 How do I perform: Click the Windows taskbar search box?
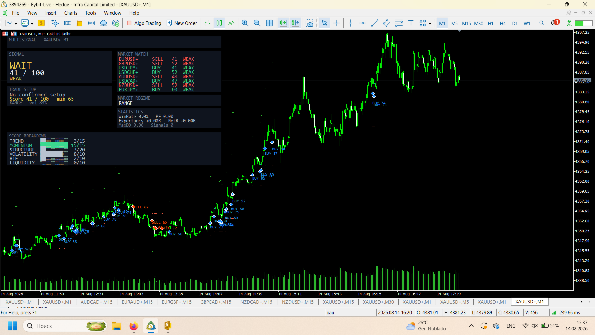tap(65, 326)
